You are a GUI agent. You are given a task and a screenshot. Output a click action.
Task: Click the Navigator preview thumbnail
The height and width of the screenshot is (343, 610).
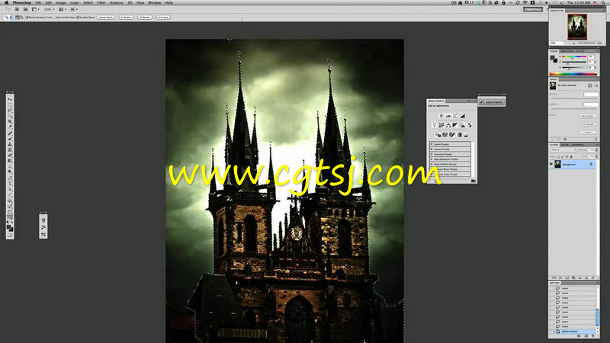click(x=577, y=27)
